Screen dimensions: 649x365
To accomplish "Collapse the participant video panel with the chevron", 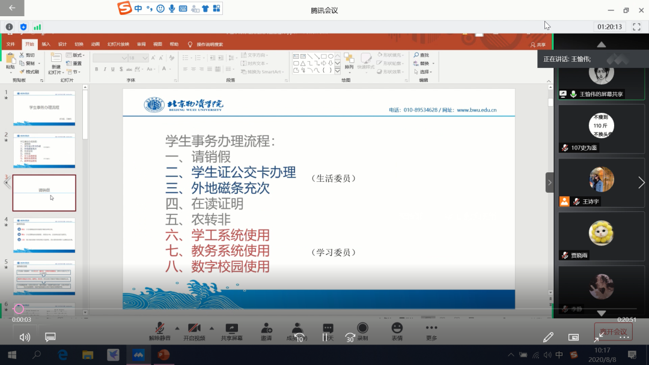I will (x=549, y=182).
